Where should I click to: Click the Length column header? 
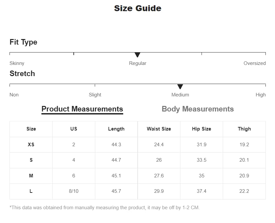point(116,129)
